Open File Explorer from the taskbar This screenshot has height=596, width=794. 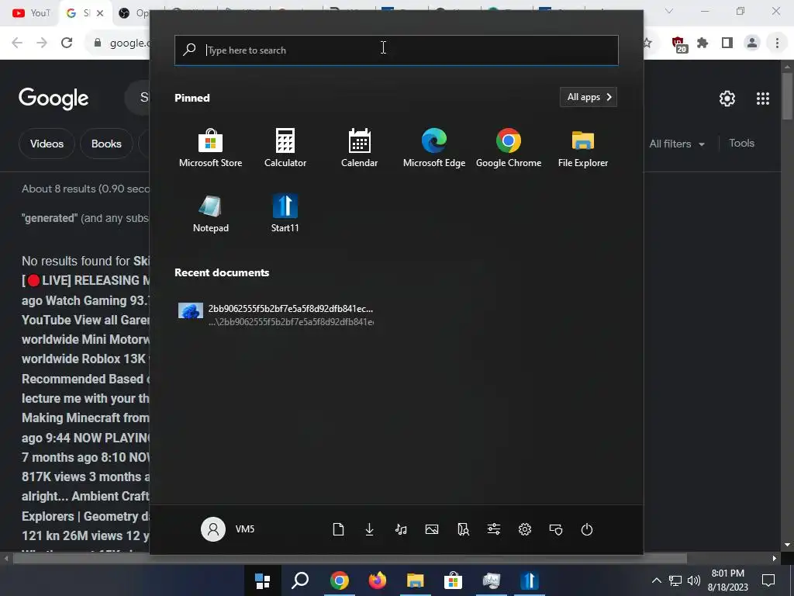(416, 580)
